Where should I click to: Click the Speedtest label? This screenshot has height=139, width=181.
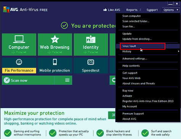click(x=90, y=70)
